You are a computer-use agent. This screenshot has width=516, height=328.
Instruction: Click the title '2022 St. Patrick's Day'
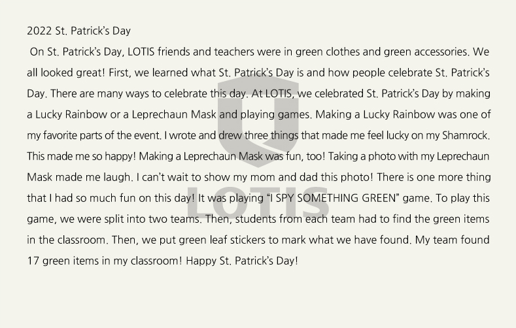coord(78,31)
